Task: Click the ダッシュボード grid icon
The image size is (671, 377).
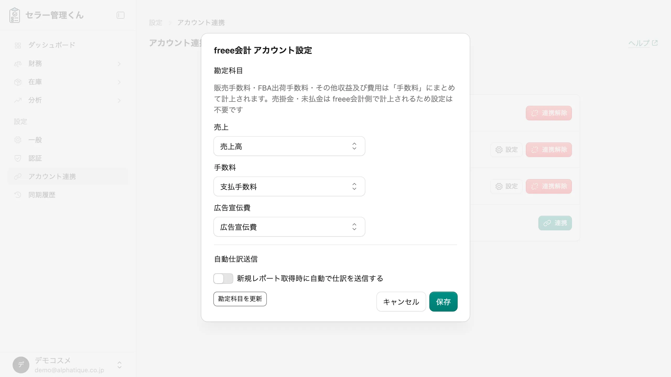Action: (18, 46)
